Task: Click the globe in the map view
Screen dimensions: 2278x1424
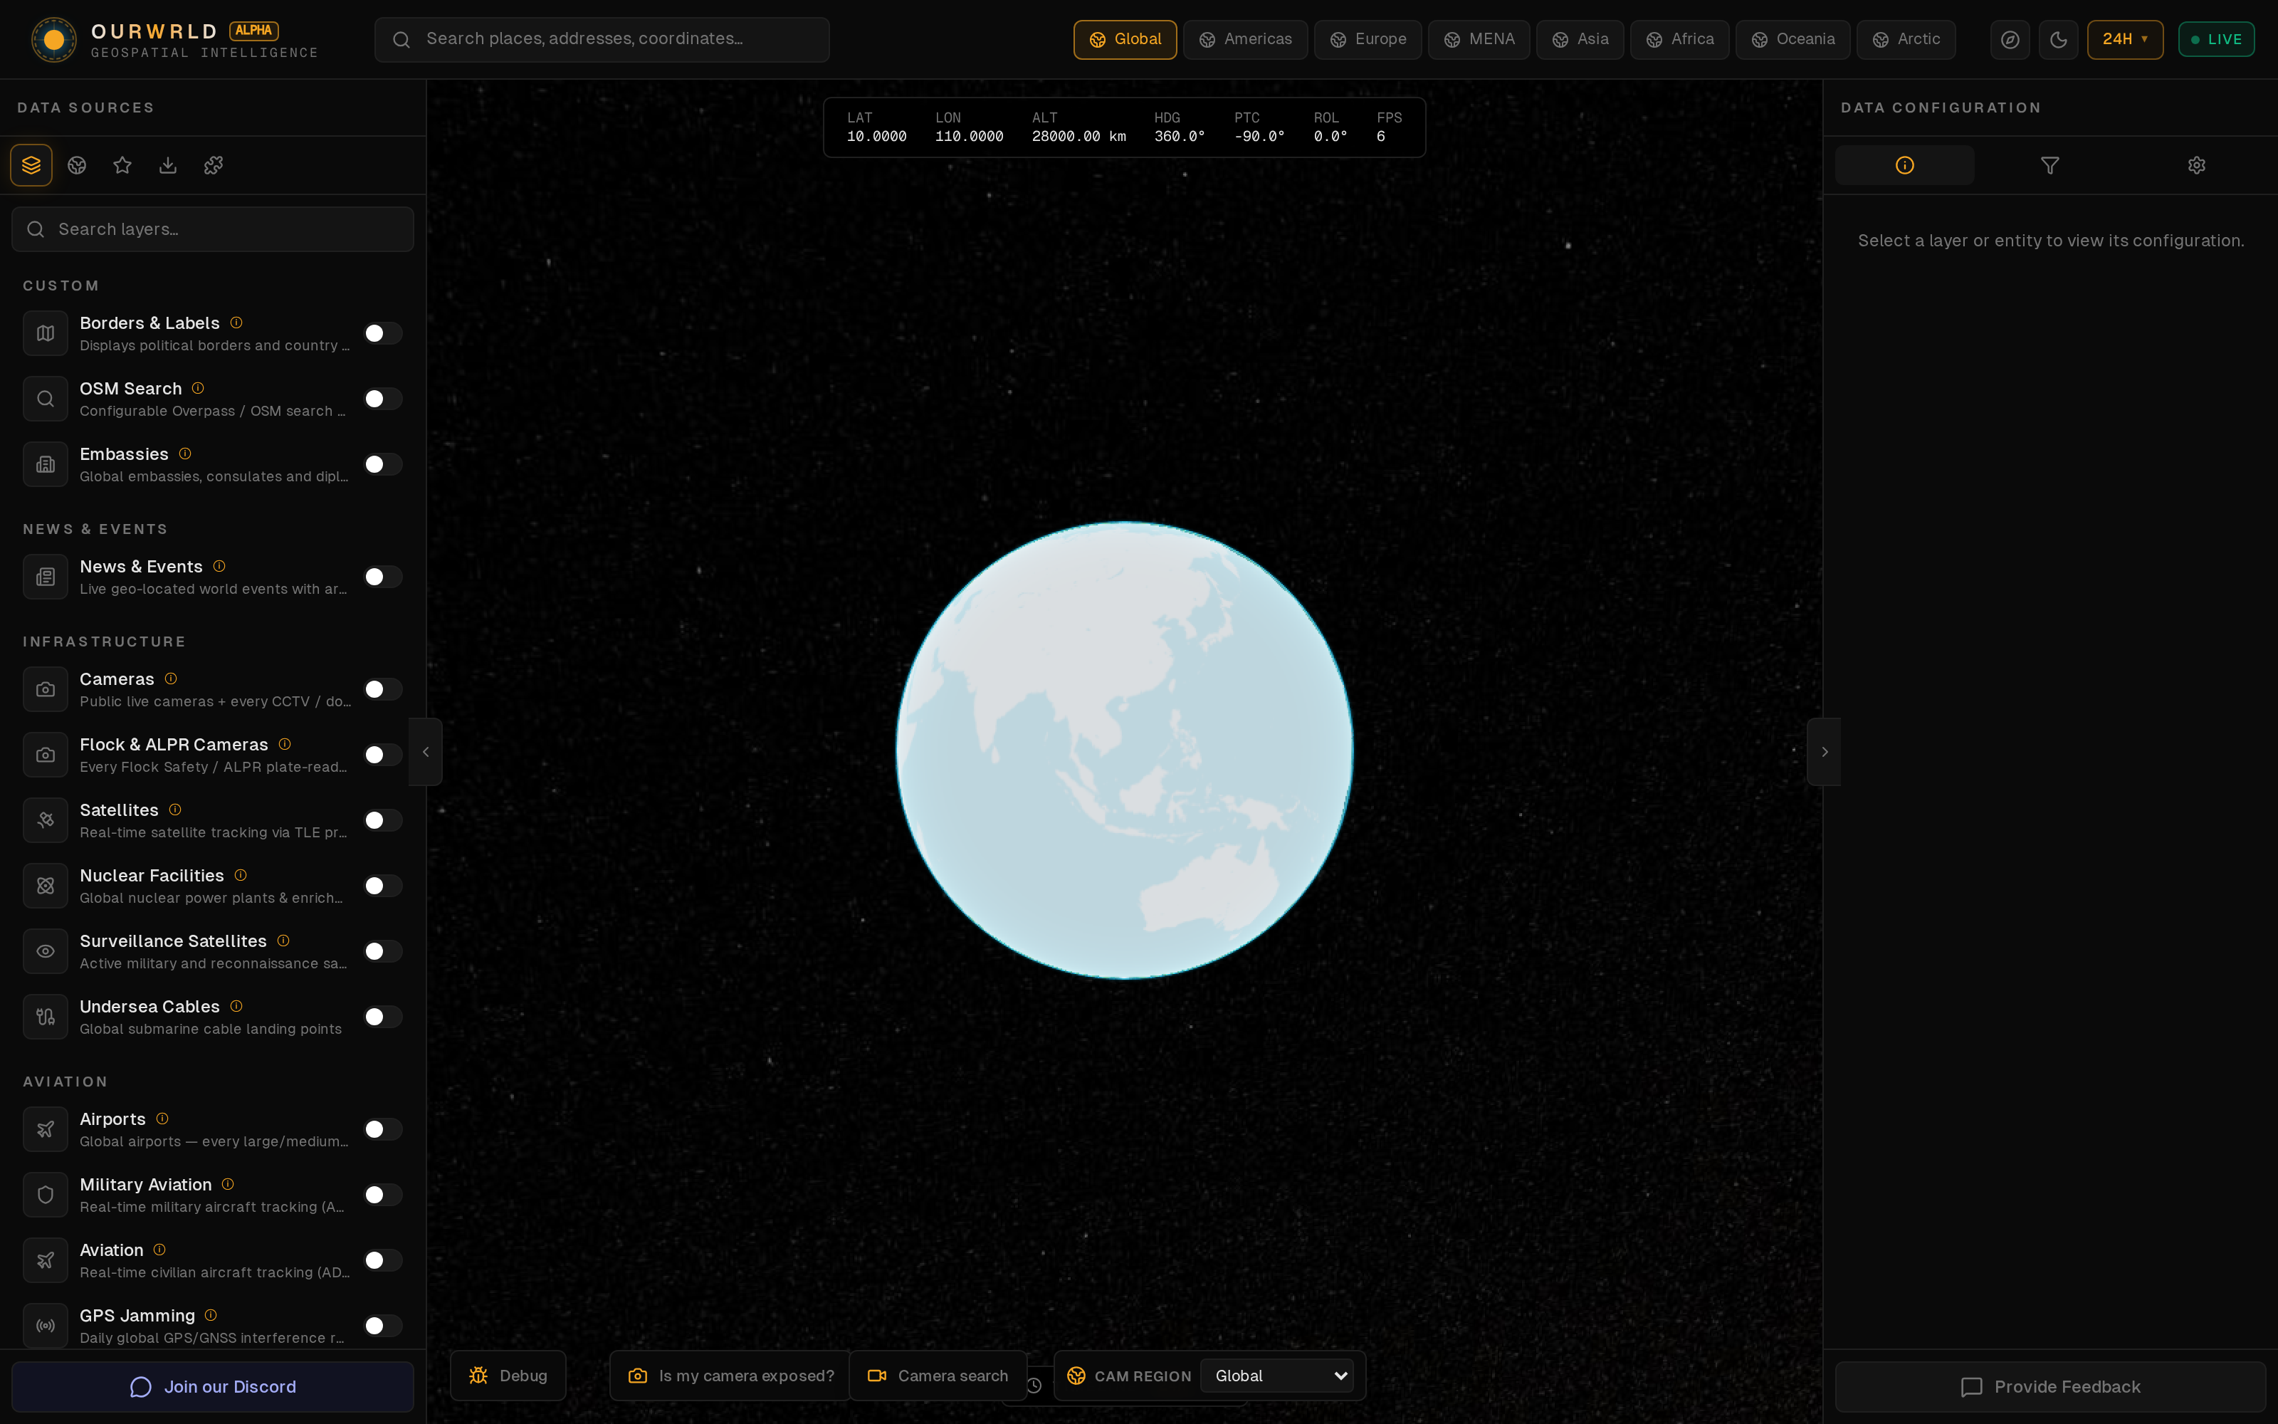Action: click(x=1124, y=750)
